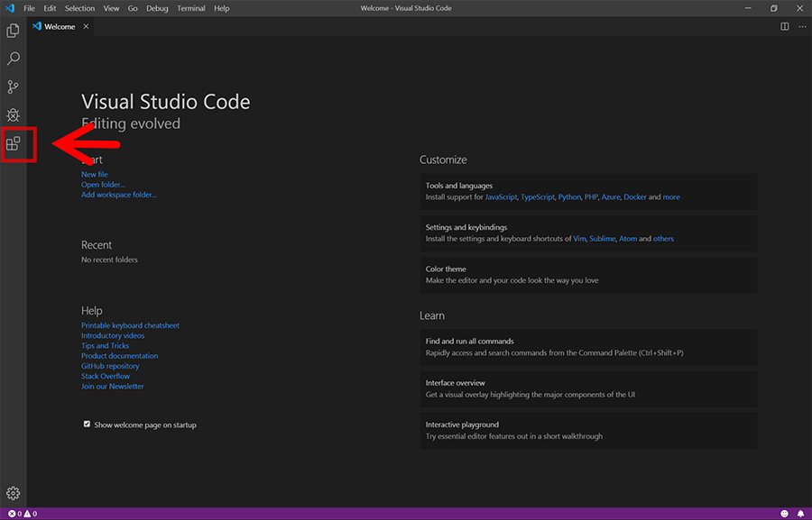Image resolution: width=812 pixels, height=520 pixels.
Task: Open notifications bell in status bar
Action: (800, 514)
